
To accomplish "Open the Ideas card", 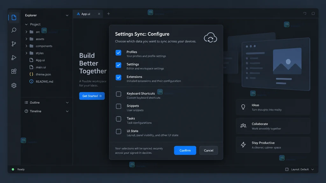I will [x=273, y=107].
